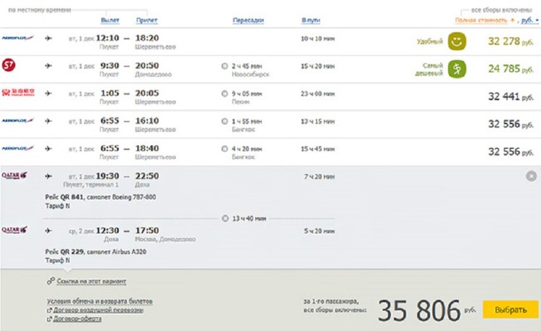Sort flights by Прилет column

(146, 20)
